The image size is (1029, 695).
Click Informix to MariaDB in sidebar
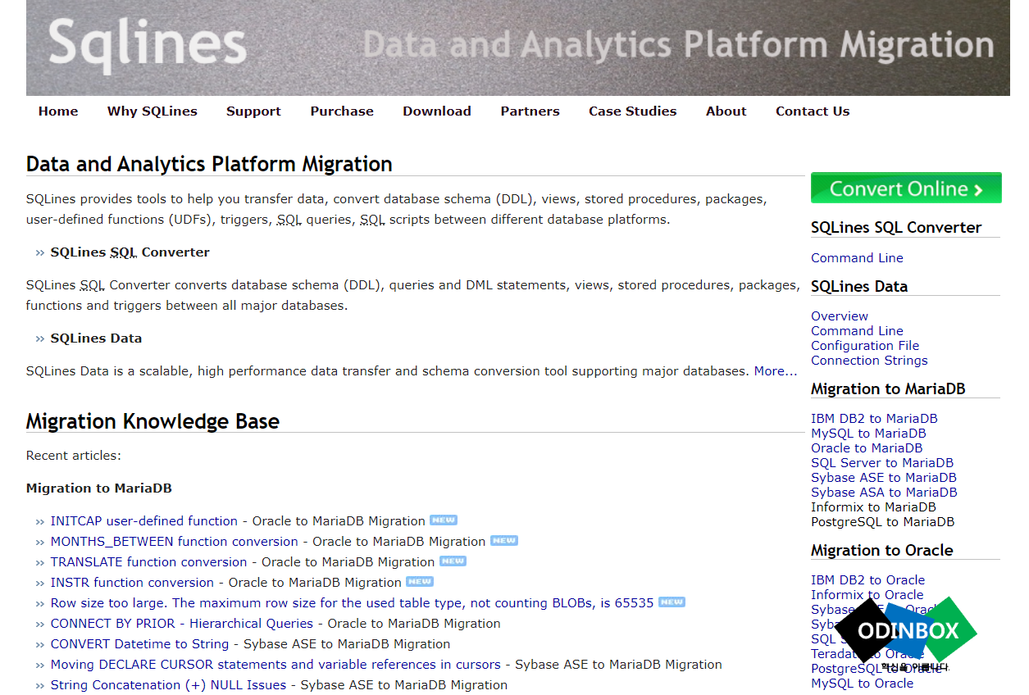[873, 507]
